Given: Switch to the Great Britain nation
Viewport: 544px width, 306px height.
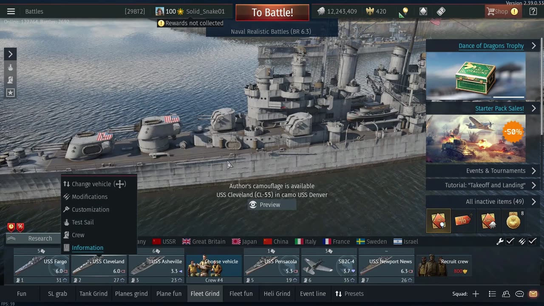Looking at the screenshot, I should click(204, 241).
